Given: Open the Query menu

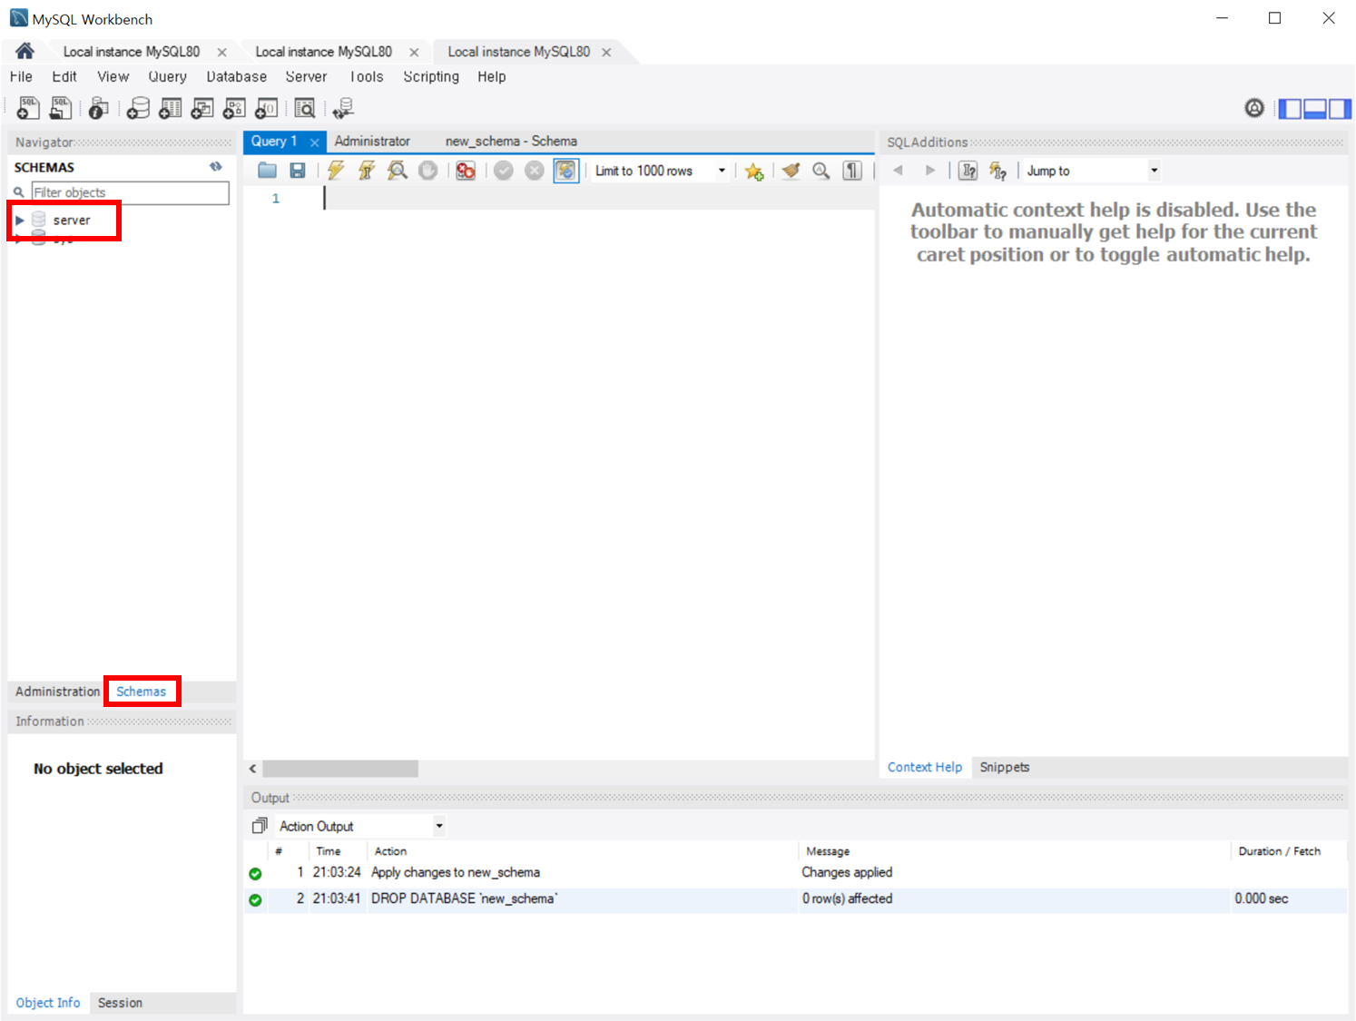Looking at the screenshot, I should pos(168,77).
